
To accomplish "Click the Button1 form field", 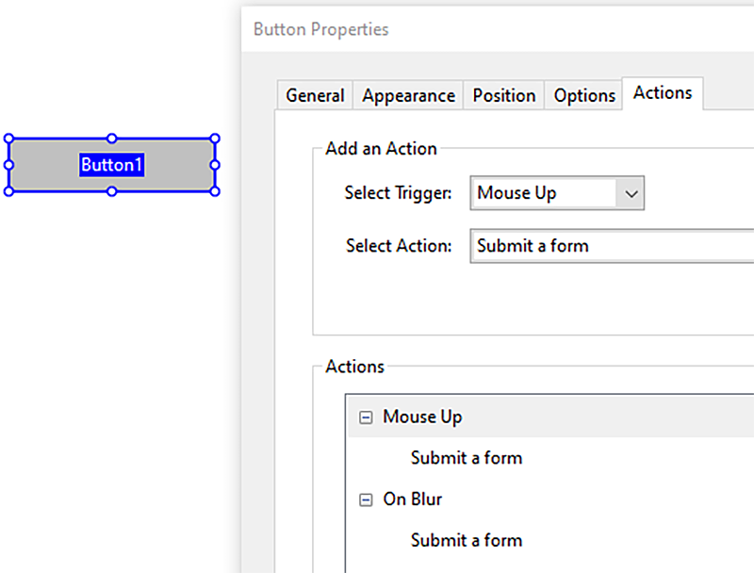I will click(112, 165).
